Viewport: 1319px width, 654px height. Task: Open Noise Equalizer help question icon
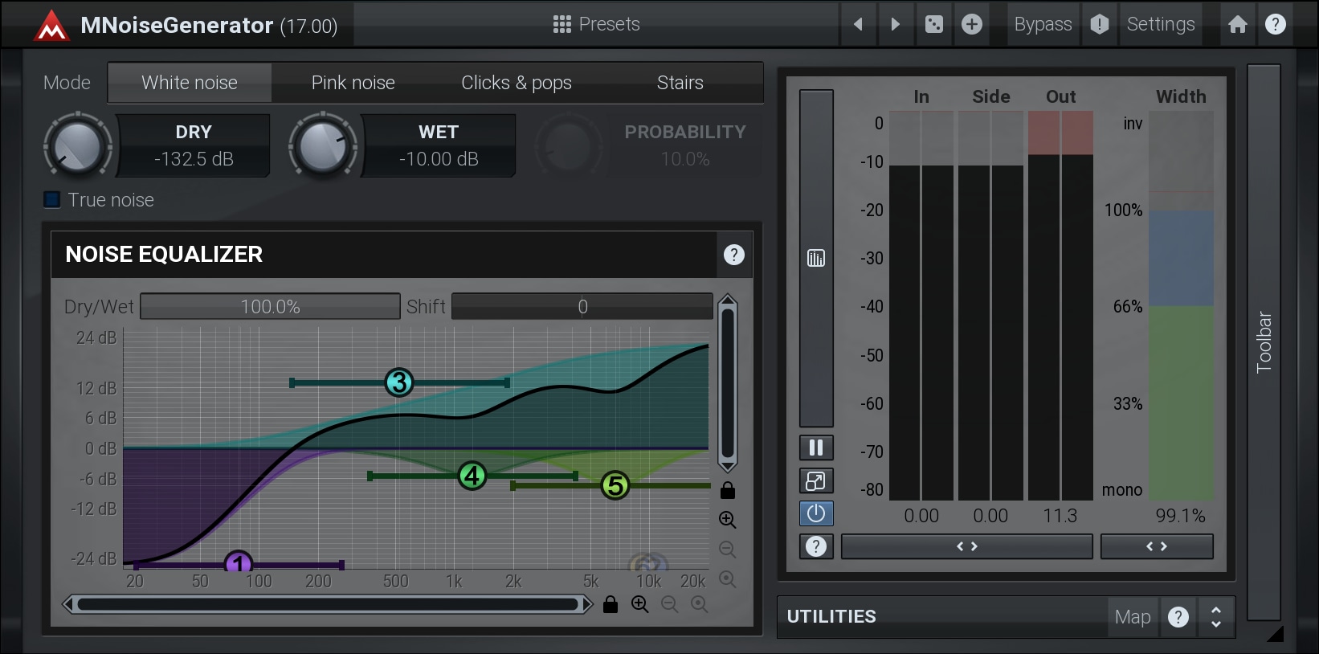pyautogui.click(x=733, y=255)
